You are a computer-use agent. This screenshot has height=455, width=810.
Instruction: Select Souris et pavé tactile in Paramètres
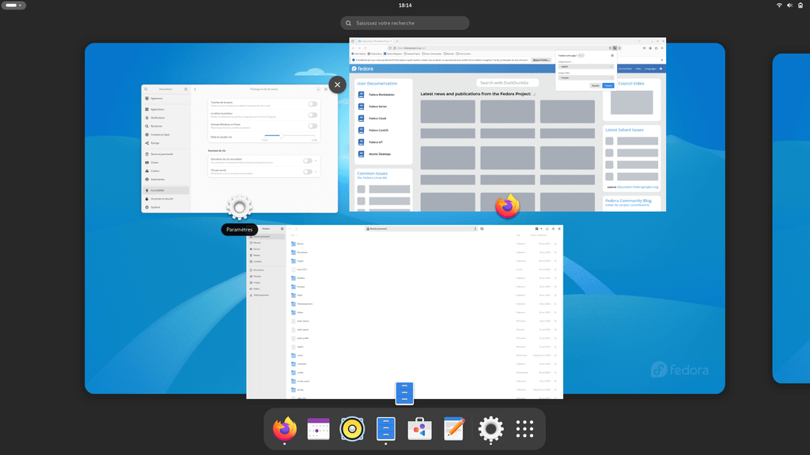[x=166, y=154]
